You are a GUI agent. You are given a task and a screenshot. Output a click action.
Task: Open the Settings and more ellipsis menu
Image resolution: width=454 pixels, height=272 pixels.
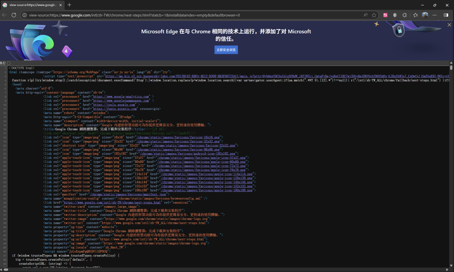pos(434,15)
